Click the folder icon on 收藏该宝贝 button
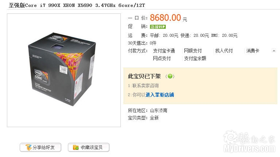Image resolution: width=280 pixels, height=157 pixels. [x=76, y=148]
